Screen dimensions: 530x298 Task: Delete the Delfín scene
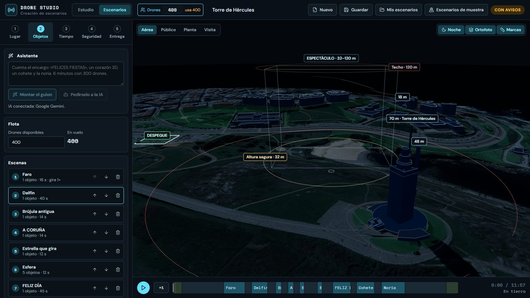(118, 195)
